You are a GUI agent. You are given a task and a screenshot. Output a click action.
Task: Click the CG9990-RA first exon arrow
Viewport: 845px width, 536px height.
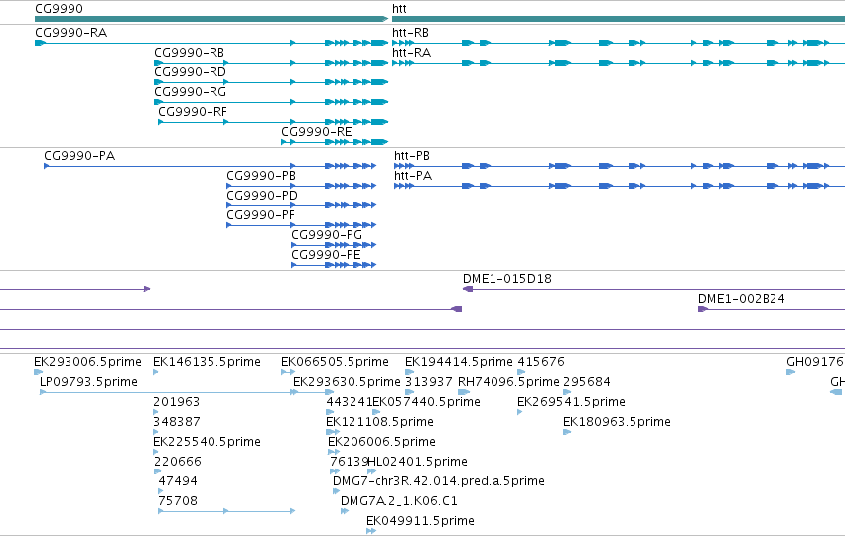pos(40,43)
